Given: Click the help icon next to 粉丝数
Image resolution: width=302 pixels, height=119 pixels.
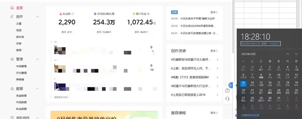Looking at the screenshot, I should 73,14.
